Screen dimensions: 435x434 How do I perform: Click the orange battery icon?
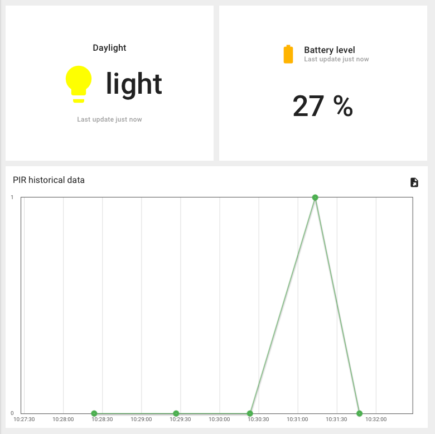click(x=288, y=54)
